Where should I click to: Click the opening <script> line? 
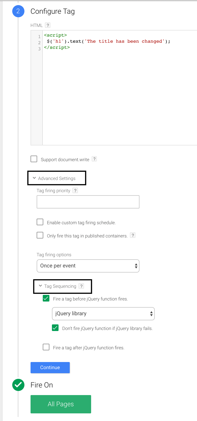click(x=55, y=35)
